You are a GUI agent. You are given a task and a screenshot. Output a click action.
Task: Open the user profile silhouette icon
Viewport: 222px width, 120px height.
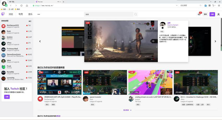(218, 14)
